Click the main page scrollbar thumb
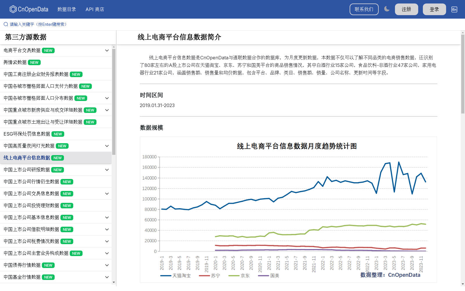 463,74
